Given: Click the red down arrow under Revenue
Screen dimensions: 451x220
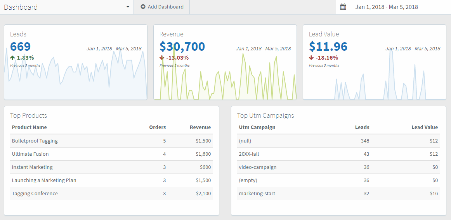Looking at the screenshot, I should click(x=162, y=58).
